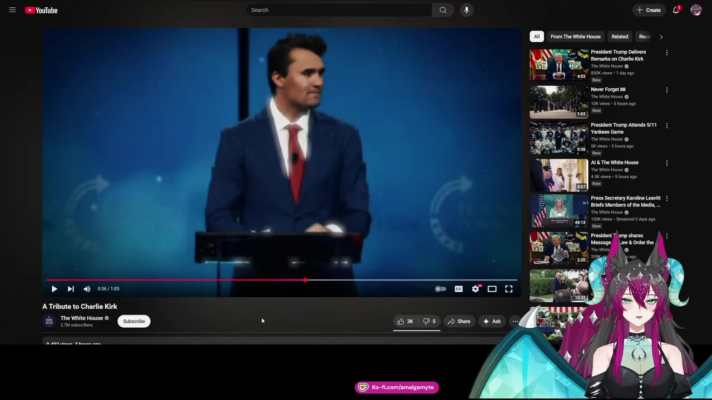
Task: Like the video
Action: [406, 321]
